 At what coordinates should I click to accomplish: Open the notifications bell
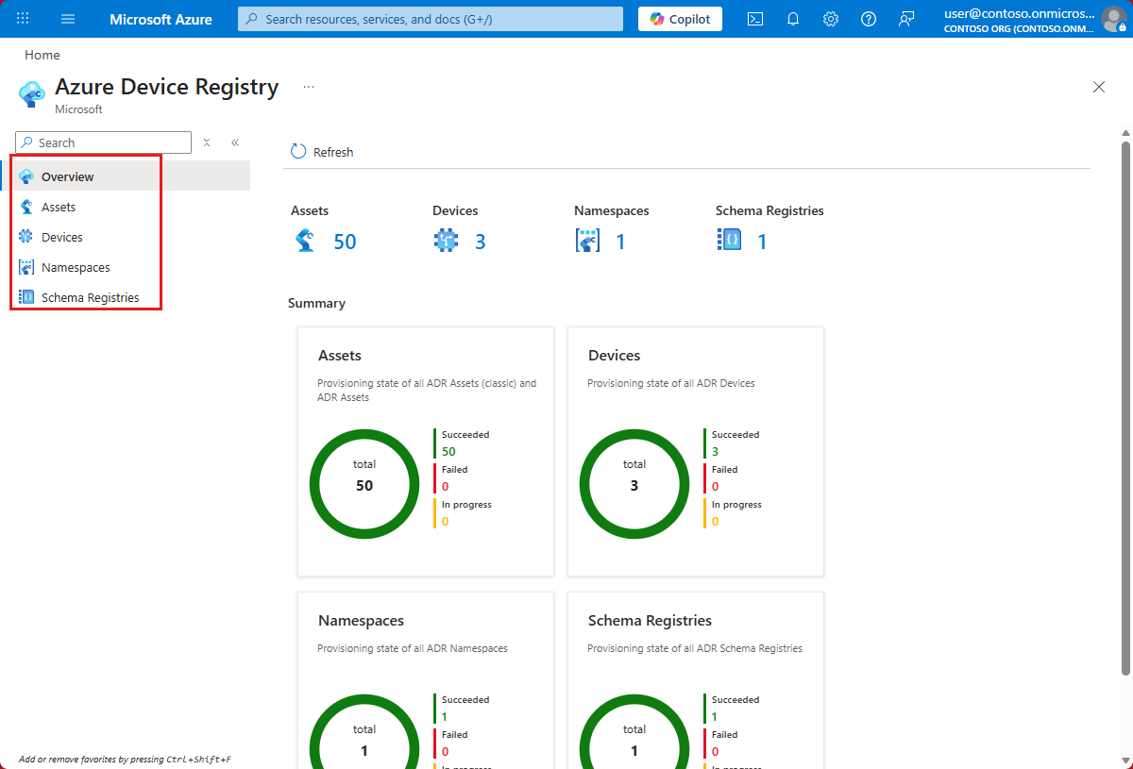pyautogui.click(x=793, y=19)
